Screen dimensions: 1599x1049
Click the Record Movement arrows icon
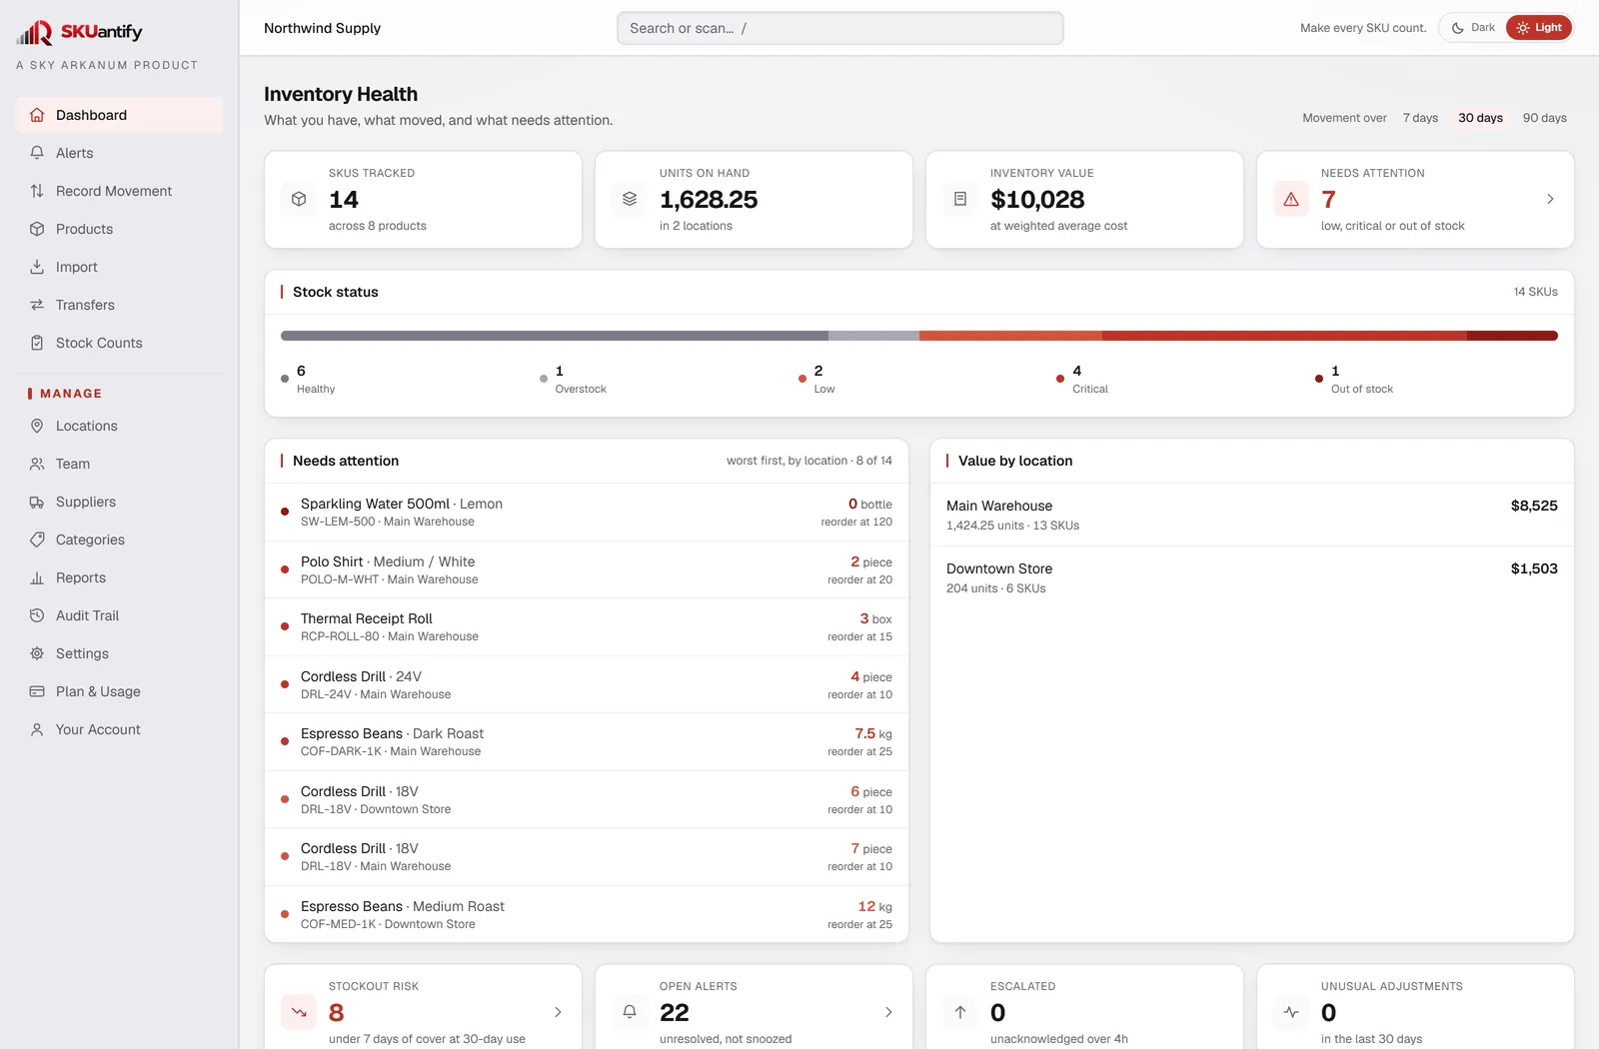point(37,191)
